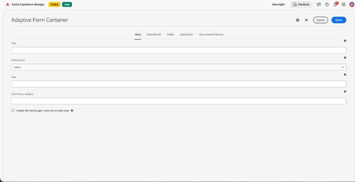The image size is (355, 182).
Task: Switch to the Basic tab
Action: pos(138,35)
